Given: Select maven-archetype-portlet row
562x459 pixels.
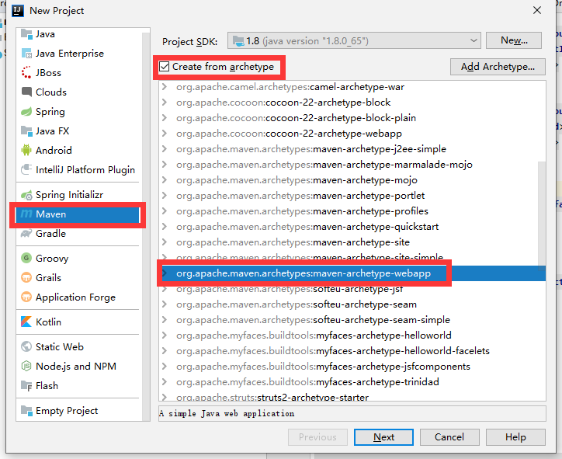Looking at the screenshot, I should (352, 196).
